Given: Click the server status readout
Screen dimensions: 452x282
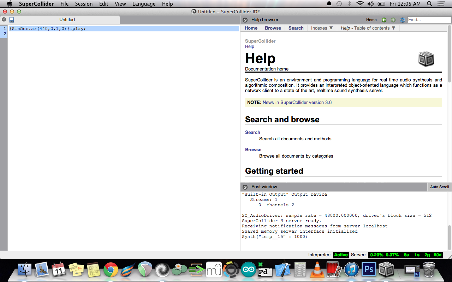Looking at the screenshot, I should pos(405,255).
